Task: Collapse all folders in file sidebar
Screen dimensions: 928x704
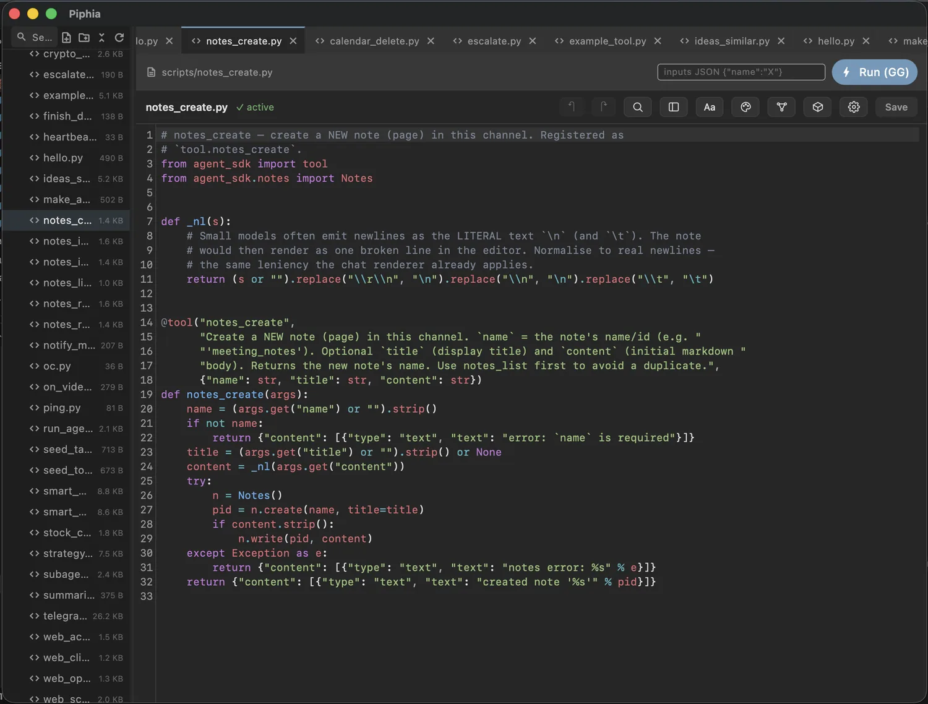Action: [101, 37]
